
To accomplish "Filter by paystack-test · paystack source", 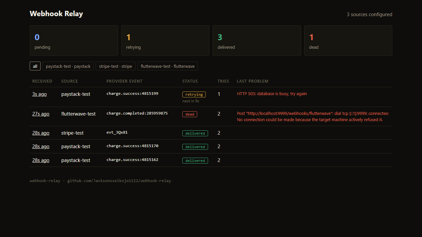I will 68,66.
